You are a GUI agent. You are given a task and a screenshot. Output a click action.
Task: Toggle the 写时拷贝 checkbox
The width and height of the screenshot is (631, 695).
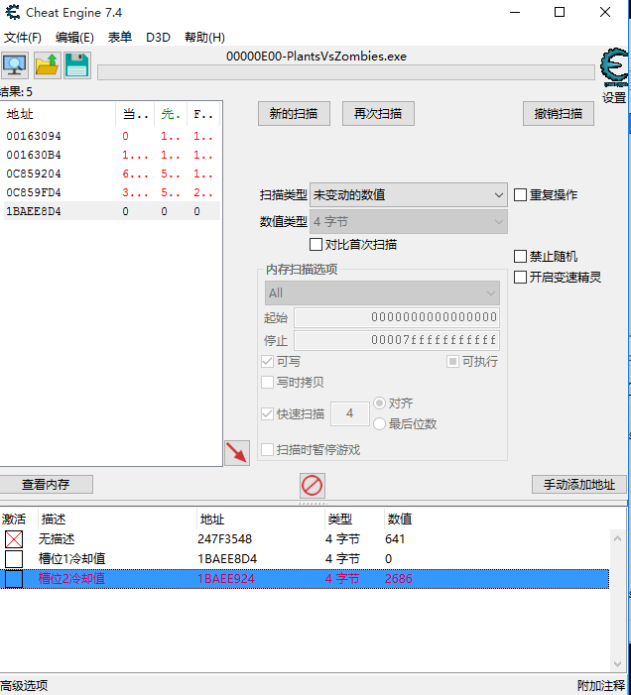click(x=267, y=382)
